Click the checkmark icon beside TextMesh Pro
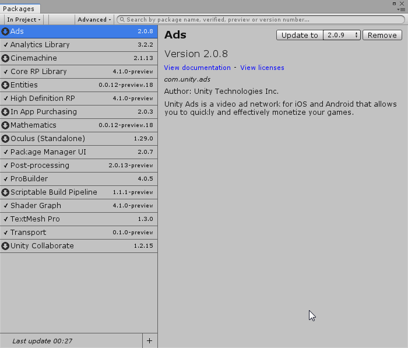The image size is (408, 348). coord(6,219)
